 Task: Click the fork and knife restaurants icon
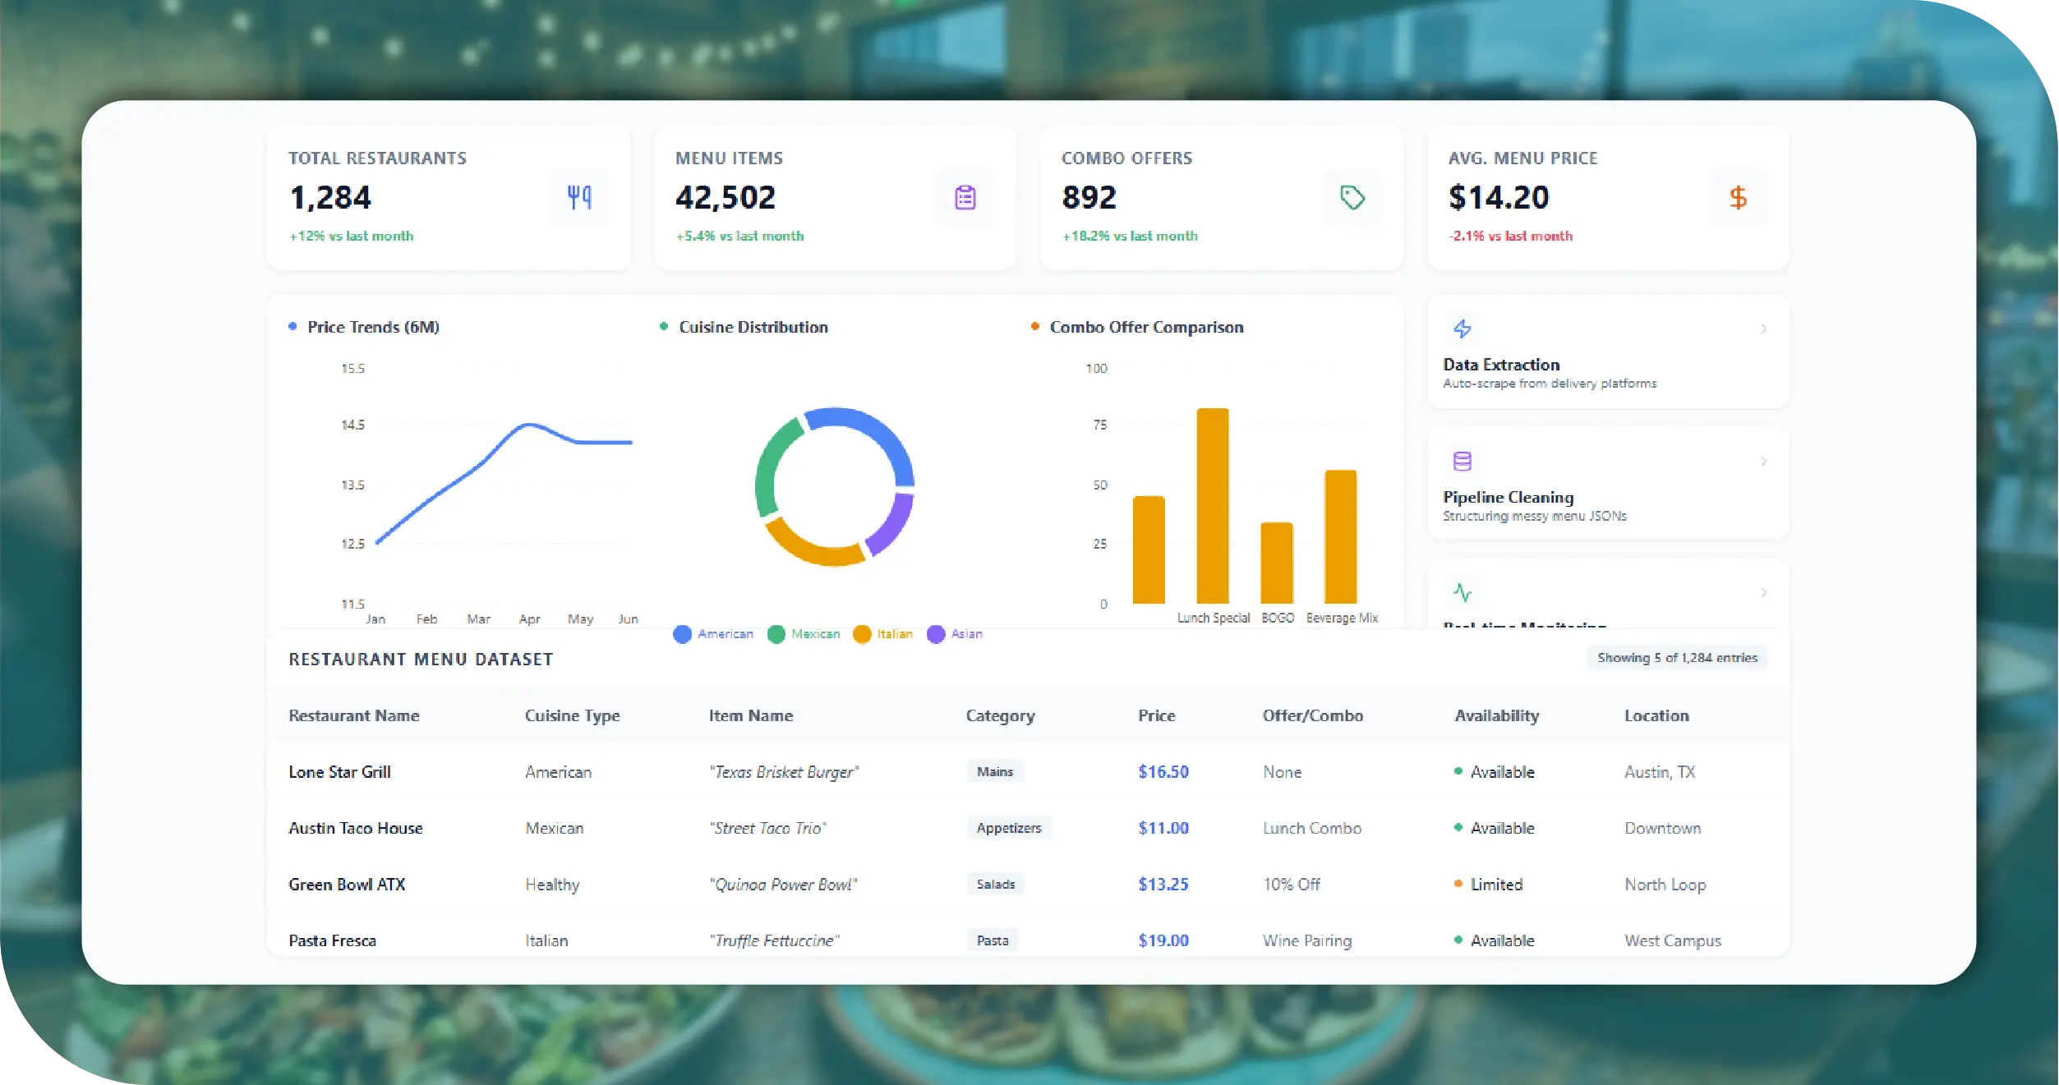(x=579, y=197)
